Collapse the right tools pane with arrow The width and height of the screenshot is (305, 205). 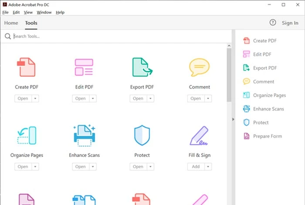pyautogui.click(x=233, y=120)
